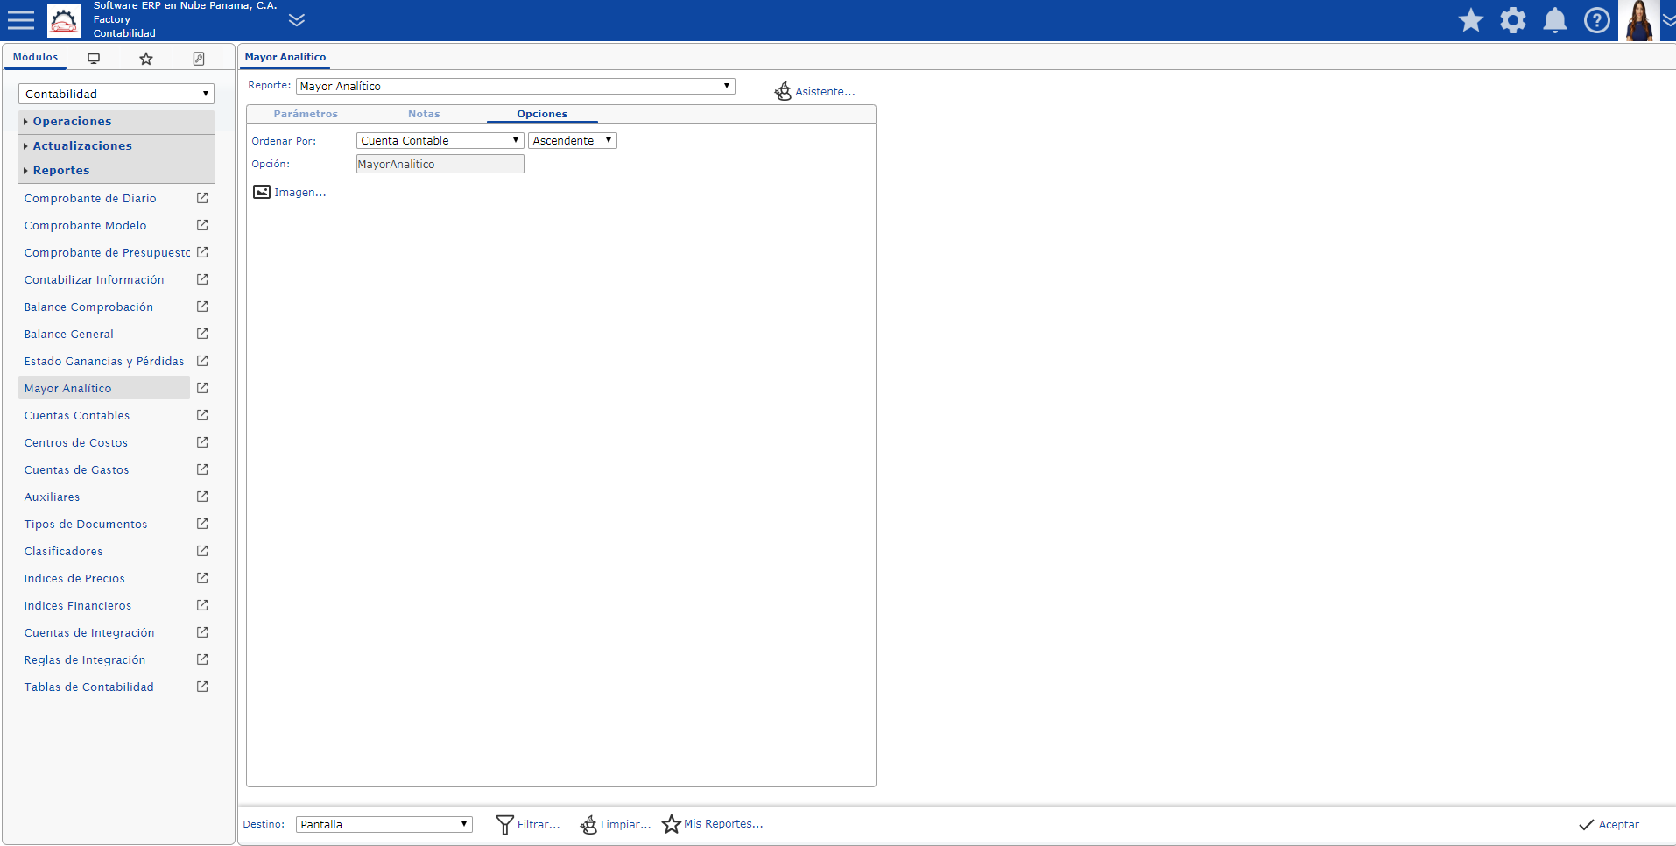Click the user profile avatar
Viewport: 1676px width, 846px height.
(x=1638, y=20)
